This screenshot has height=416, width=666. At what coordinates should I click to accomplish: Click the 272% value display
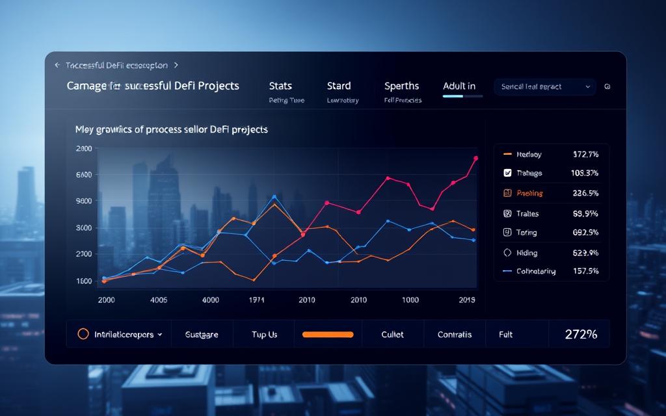pos(579,333)
